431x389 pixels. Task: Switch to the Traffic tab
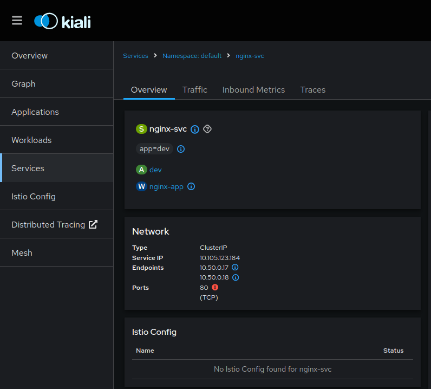pos(194,90)
